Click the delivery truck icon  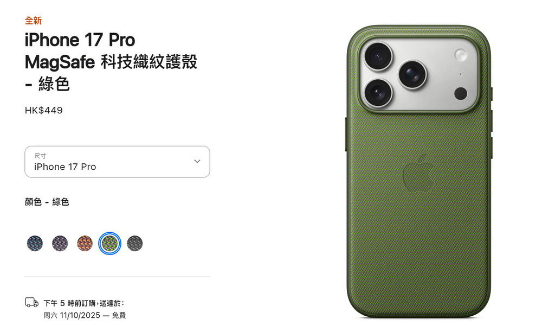[x=32, y=302]
